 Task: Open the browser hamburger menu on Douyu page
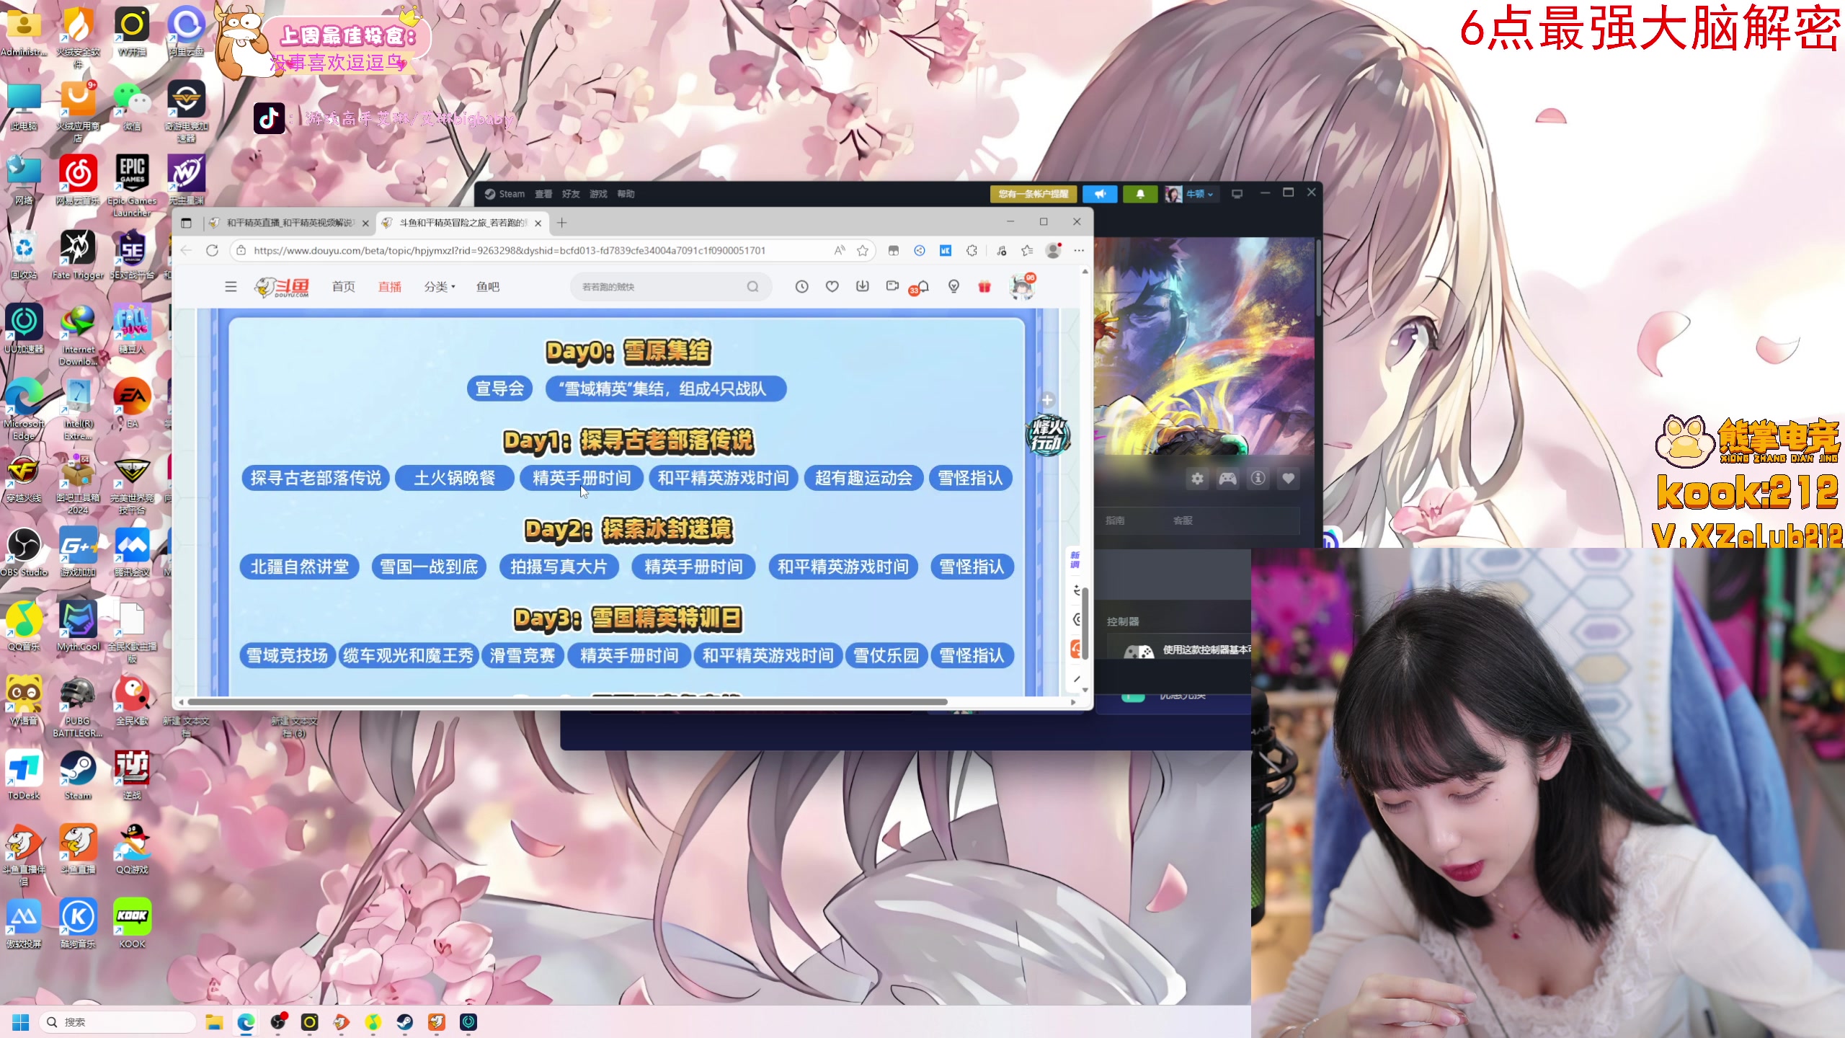[231, 286]
